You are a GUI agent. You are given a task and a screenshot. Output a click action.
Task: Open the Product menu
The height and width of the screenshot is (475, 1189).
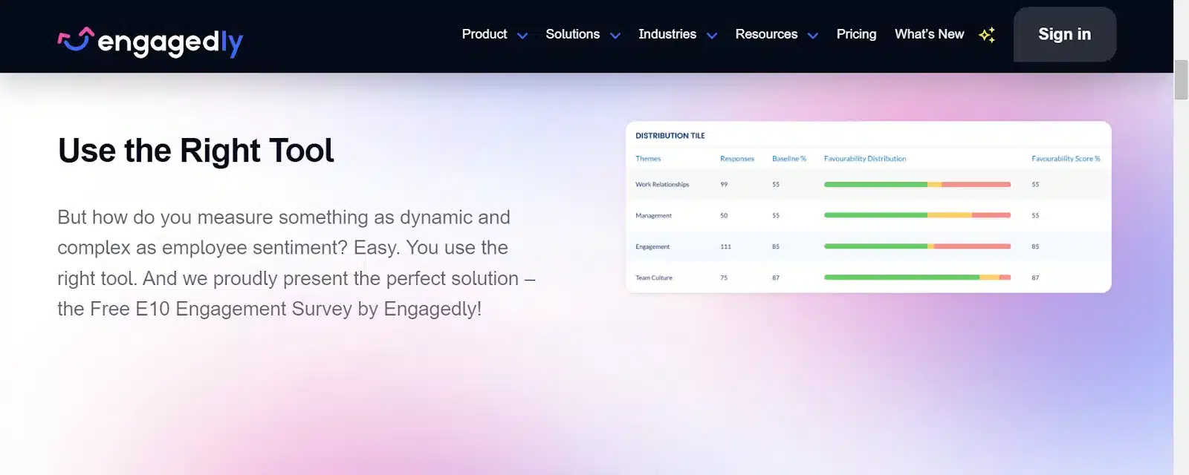click(485, 34)
